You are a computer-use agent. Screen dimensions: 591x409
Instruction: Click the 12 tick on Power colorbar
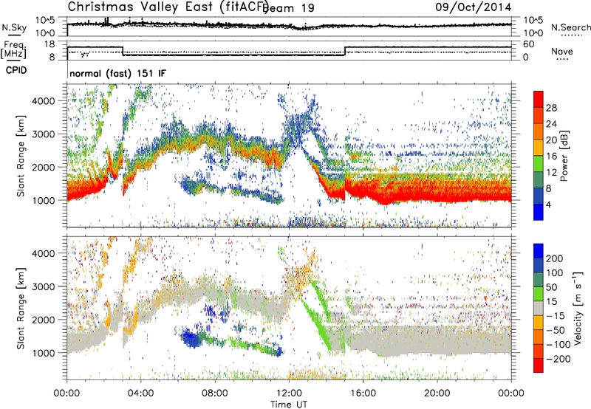pyautogui.click(x=551, y=173)
